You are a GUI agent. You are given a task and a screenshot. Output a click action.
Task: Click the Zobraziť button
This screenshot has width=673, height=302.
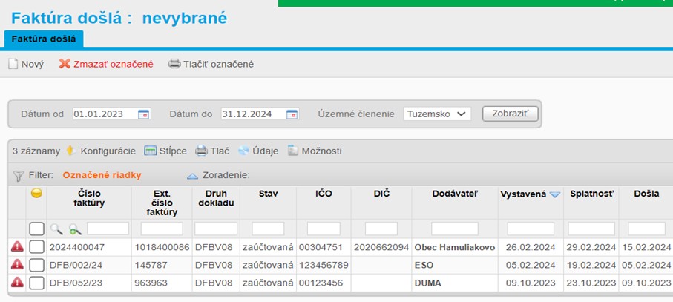coord(510,114)
